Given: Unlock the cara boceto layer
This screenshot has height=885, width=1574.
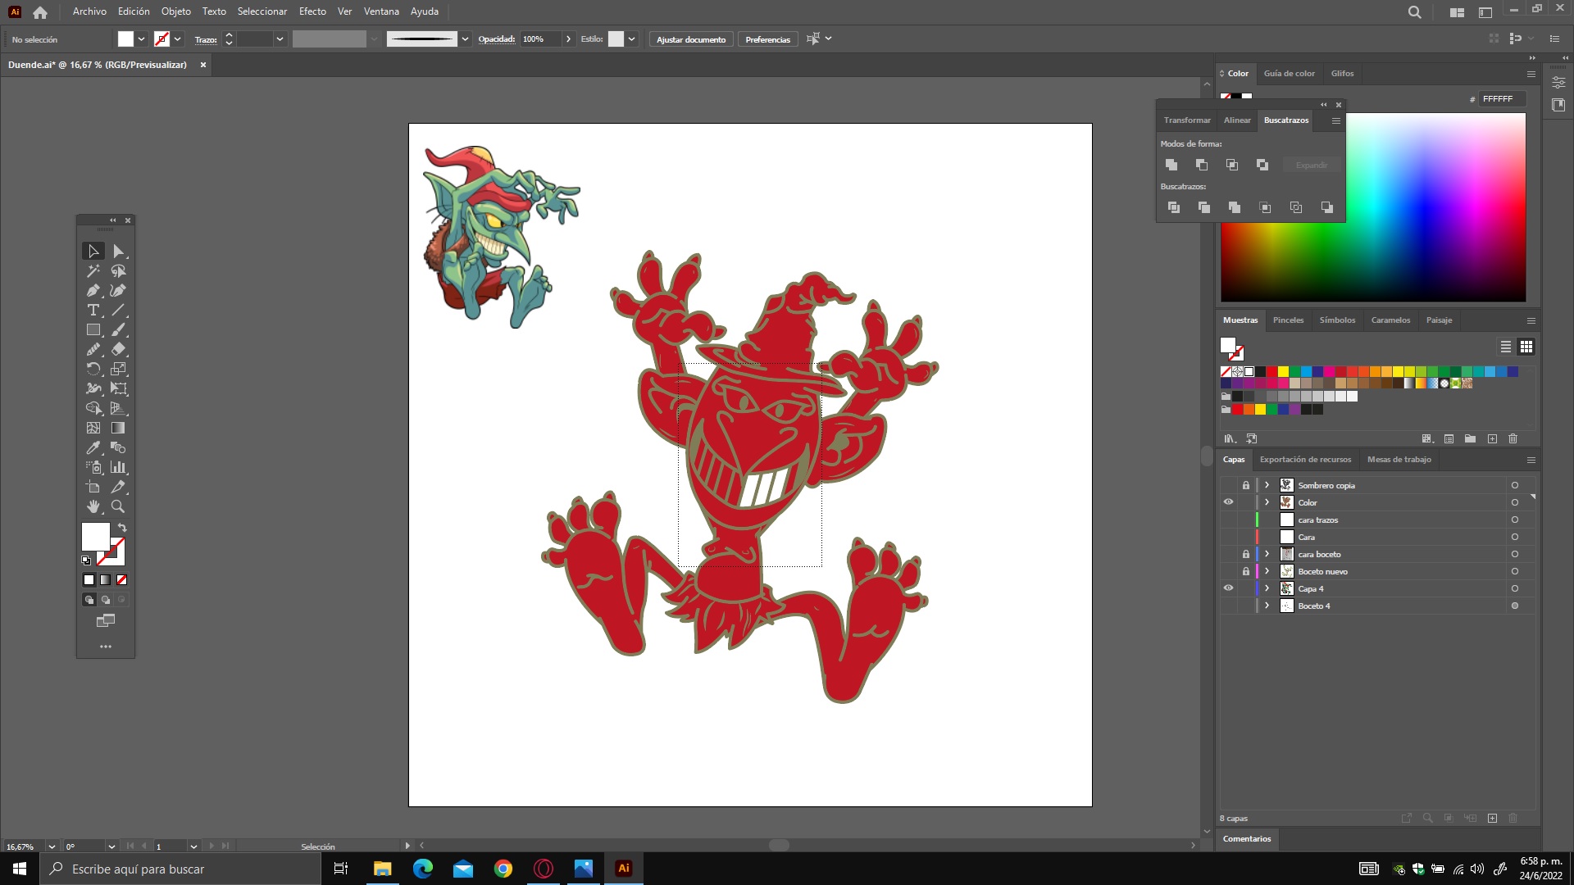Looking at the screenshot, I should pos(1246,554).
